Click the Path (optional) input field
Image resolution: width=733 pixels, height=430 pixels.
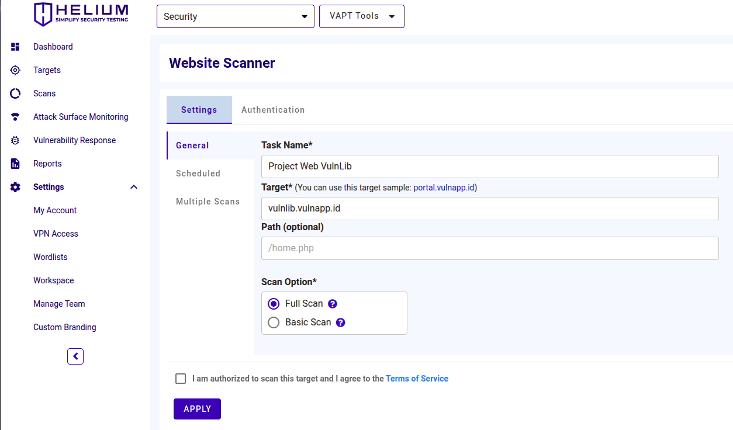[x=489, y=248]
